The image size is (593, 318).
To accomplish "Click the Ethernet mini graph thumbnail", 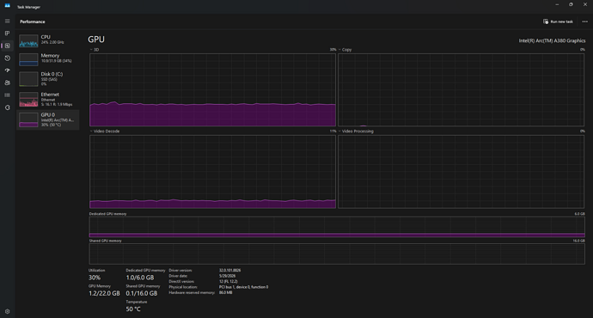I will (x=28, y=100).
